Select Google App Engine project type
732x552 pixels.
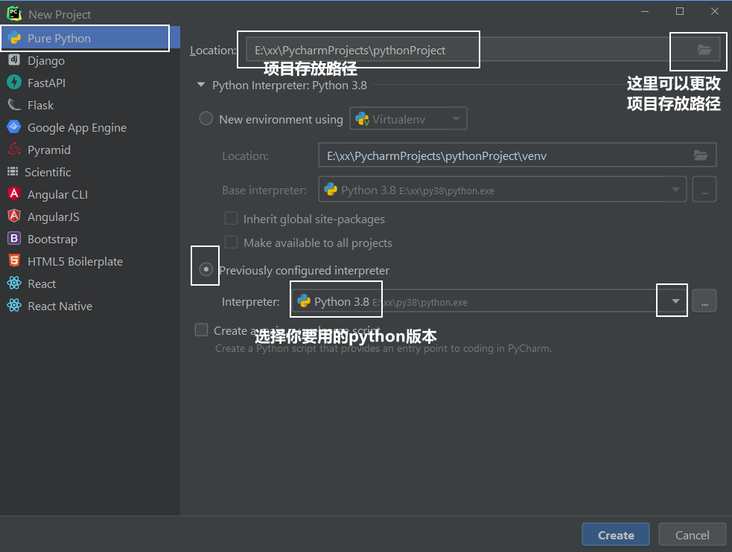point(90,128)
